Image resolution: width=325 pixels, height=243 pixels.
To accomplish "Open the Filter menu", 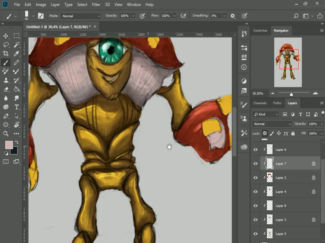I will pyautogui.click(x=96, y=4).
